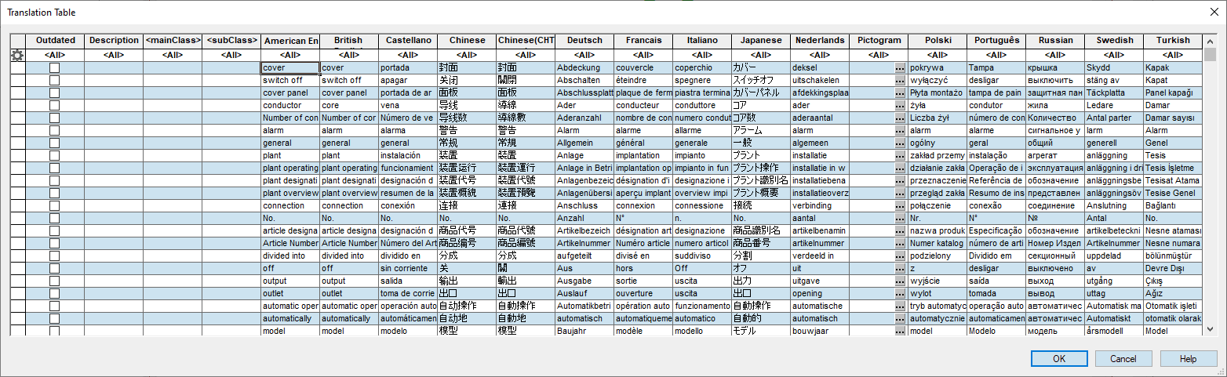Select the 'suddiviso' Italian cell
The image size is (1227, 377).
click(702, 256)
